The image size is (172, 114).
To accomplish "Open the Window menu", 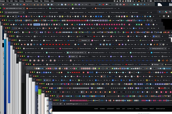I will [46, 1].
